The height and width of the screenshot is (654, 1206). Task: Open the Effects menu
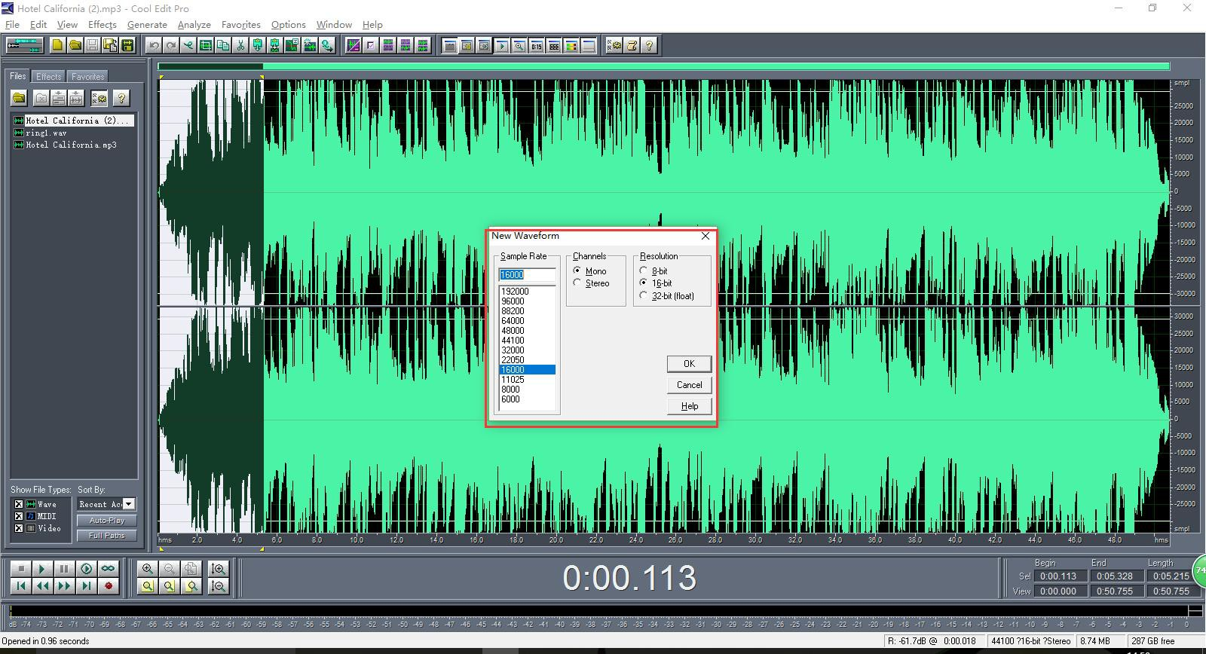(x=102, y=25)
